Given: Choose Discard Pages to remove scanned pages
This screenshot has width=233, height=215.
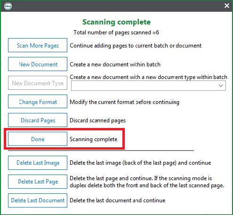Looking at the screenshot, I should tap(38, 120).
